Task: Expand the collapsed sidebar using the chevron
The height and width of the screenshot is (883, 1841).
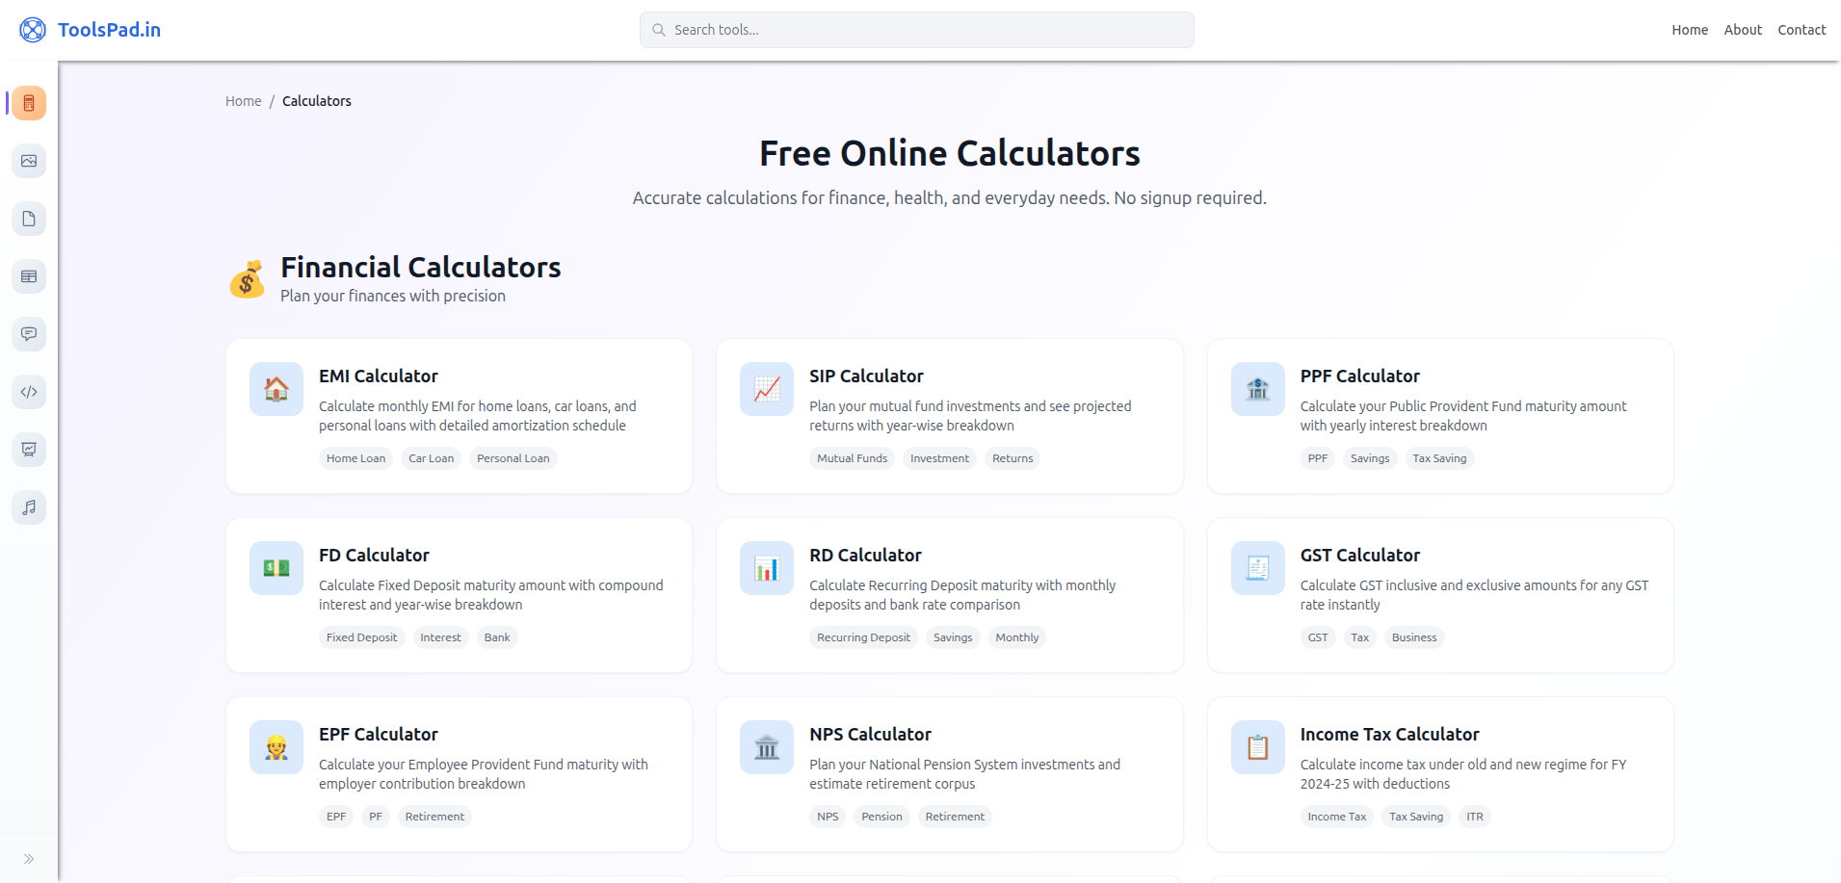Action: click(x=28, y=858)
